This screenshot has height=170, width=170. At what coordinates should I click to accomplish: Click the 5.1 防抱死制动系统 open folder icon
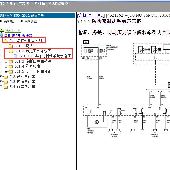point(6,41)
